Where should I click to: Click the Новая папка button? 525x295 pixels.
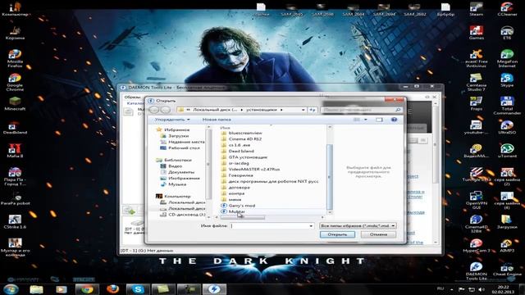[217, 120]
